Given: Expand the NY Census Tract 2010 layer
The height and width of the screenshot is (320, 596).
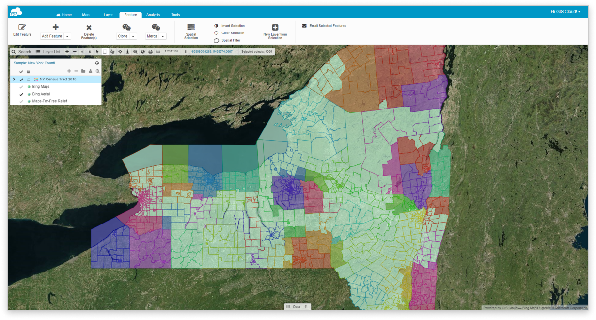Looking at the screenshot, I should 14,79.
